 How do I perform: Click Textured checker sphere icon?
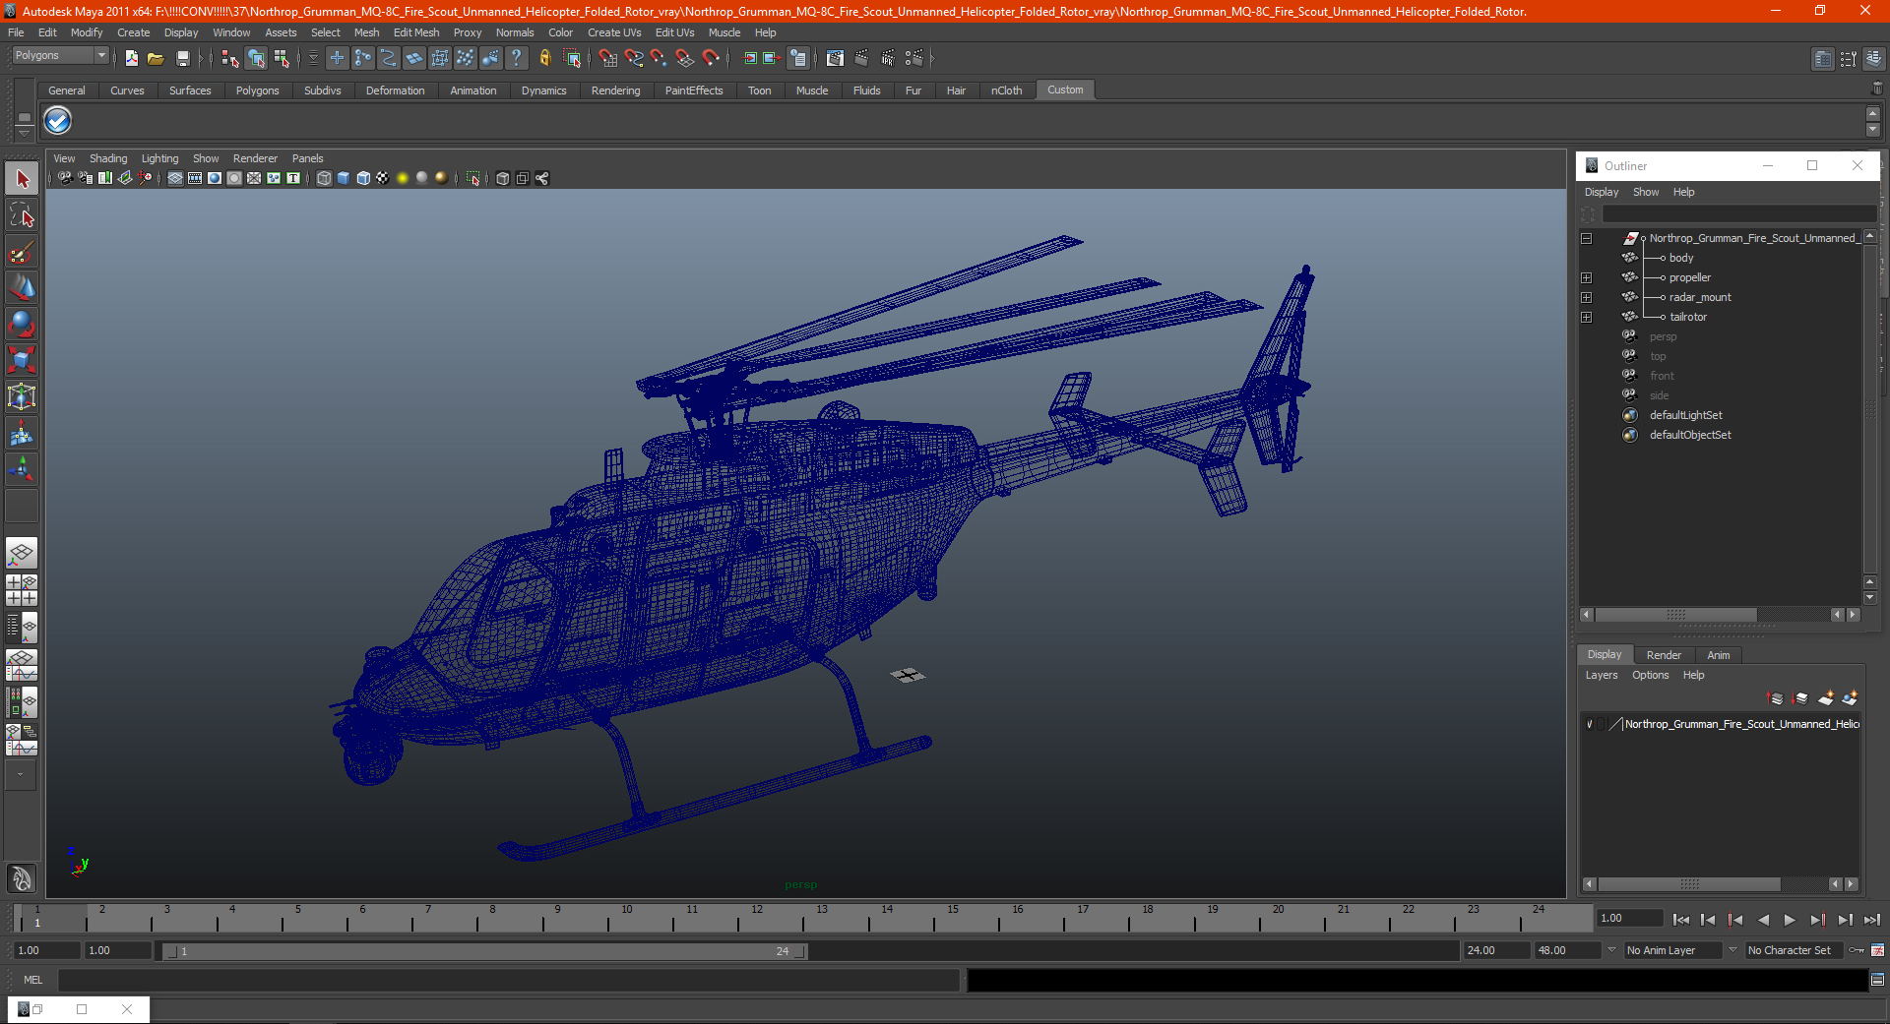(x=383, y=178)
